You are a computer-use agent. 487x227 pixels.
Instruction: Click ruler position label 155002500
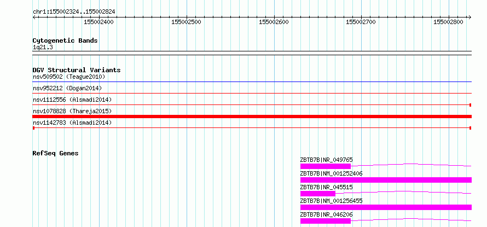pyautogui.click(x=187, y=22)
